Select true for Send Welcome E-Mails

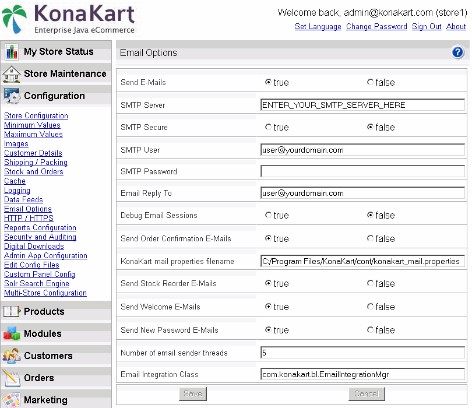pyautogui.click(x=268, y=306)
